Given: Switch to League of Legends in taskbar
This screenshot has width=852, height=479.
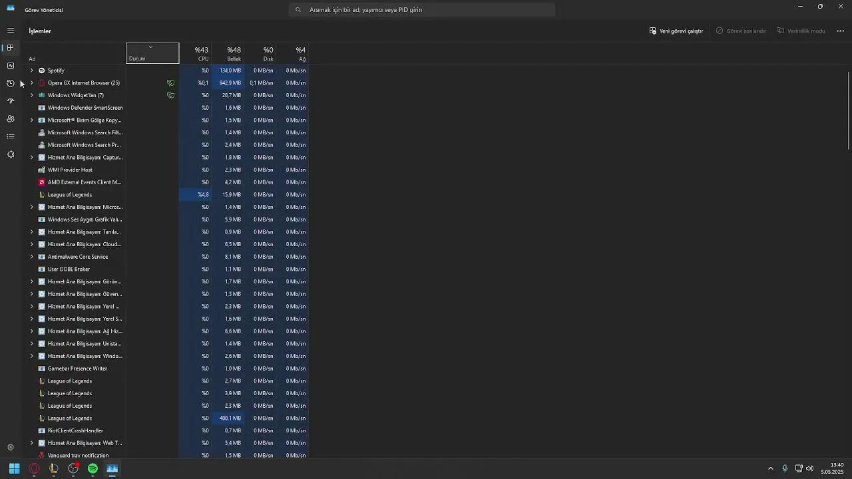Looking at the screenshot, I should point(53,468).
